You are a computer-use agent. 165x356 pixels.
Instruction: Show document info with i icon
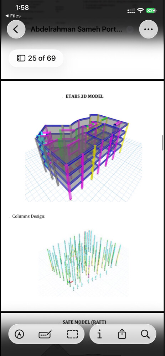click(99, 334)
